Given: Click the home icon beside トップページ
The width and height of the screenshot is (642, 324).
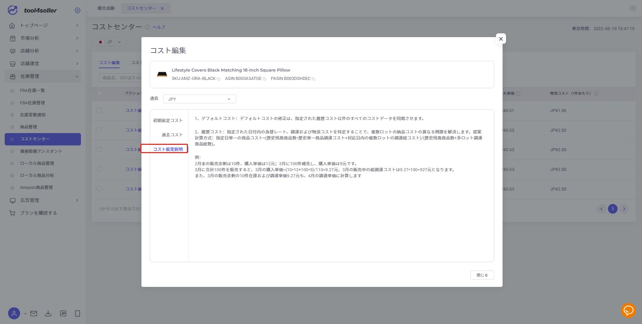Looking at the screenshot, I should tap(12, 25).
